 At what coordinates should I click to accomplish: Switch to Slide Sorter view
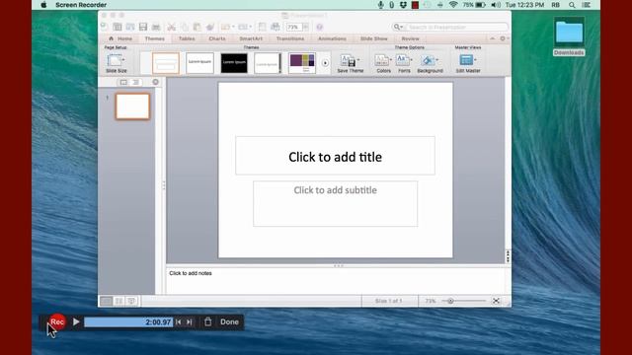(x=118, y=301)
